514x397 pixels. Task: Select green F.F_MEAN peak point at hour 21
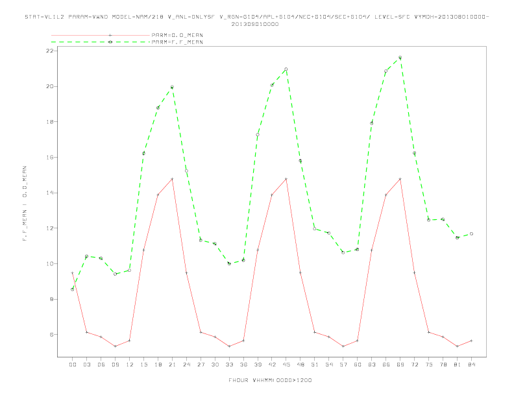click(172, 87)
